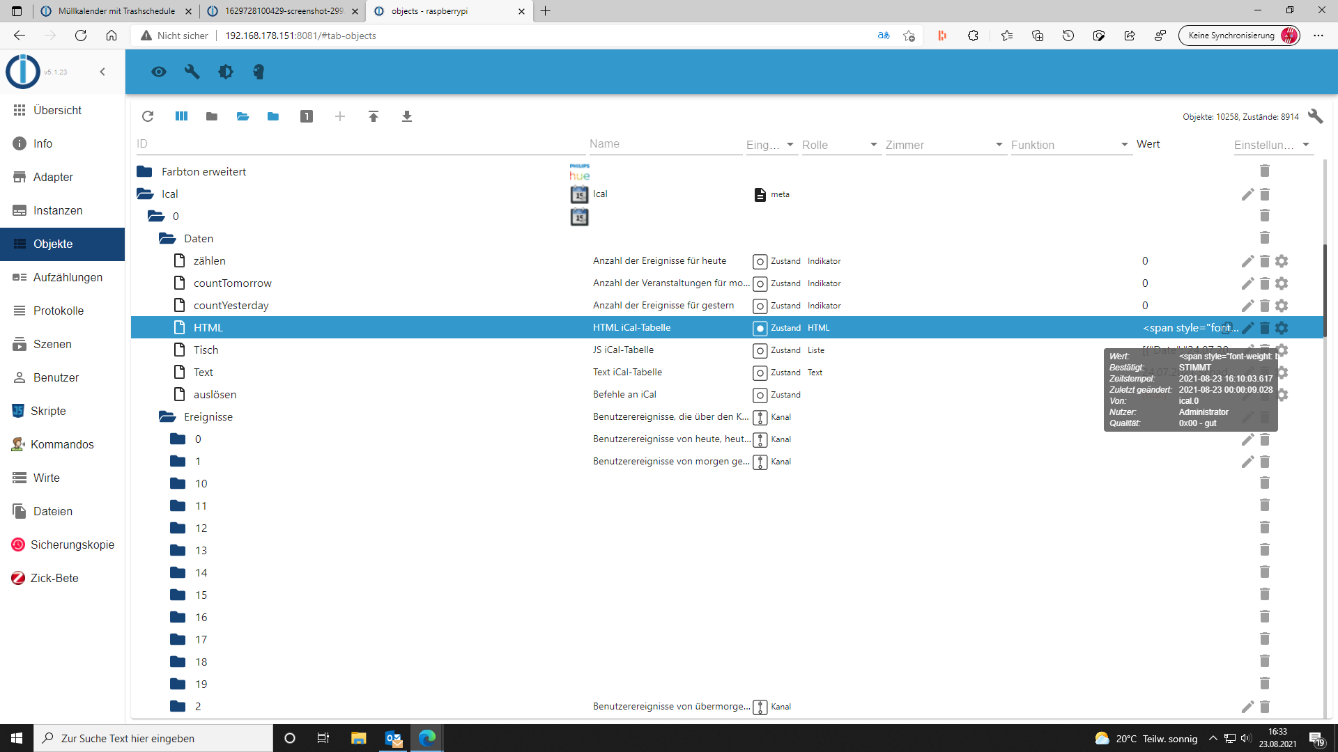This screenshot has width=1338, height=752.
Task: Open File Explorer in Windows taskbar
Action: (x=358, y=738)
